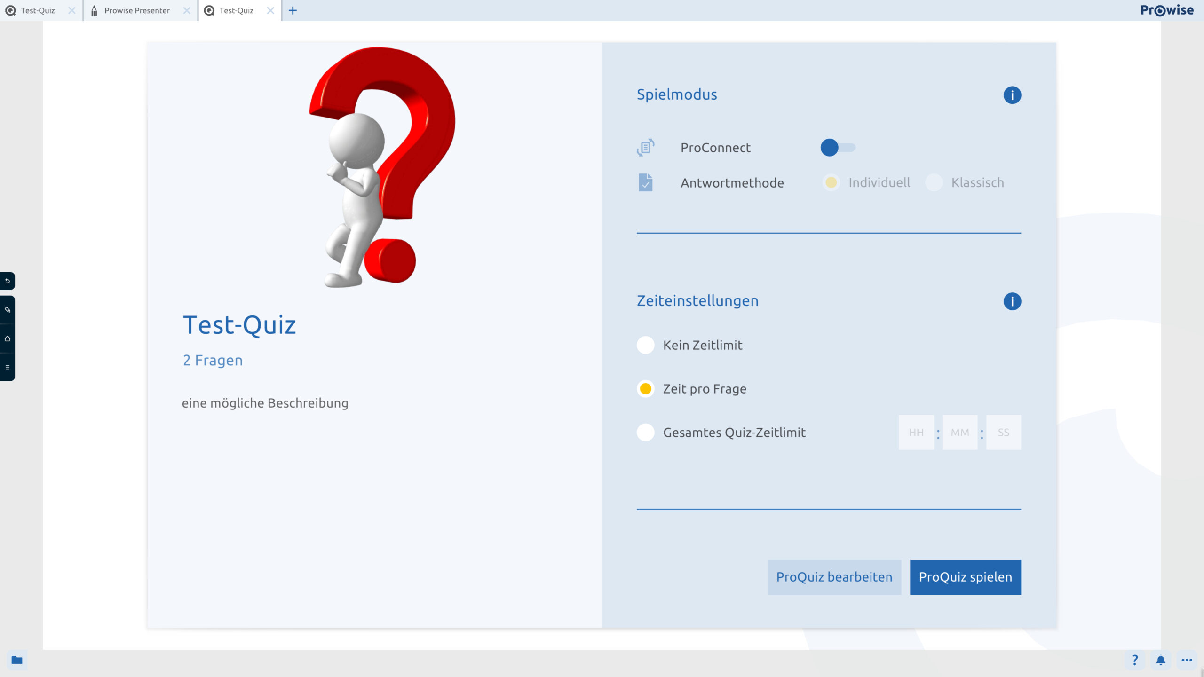This screenshot has height=677, width=1204.
Task: Choose Gesamtes Quiz-Zeitlimit option
Action: tap(645, 433)
